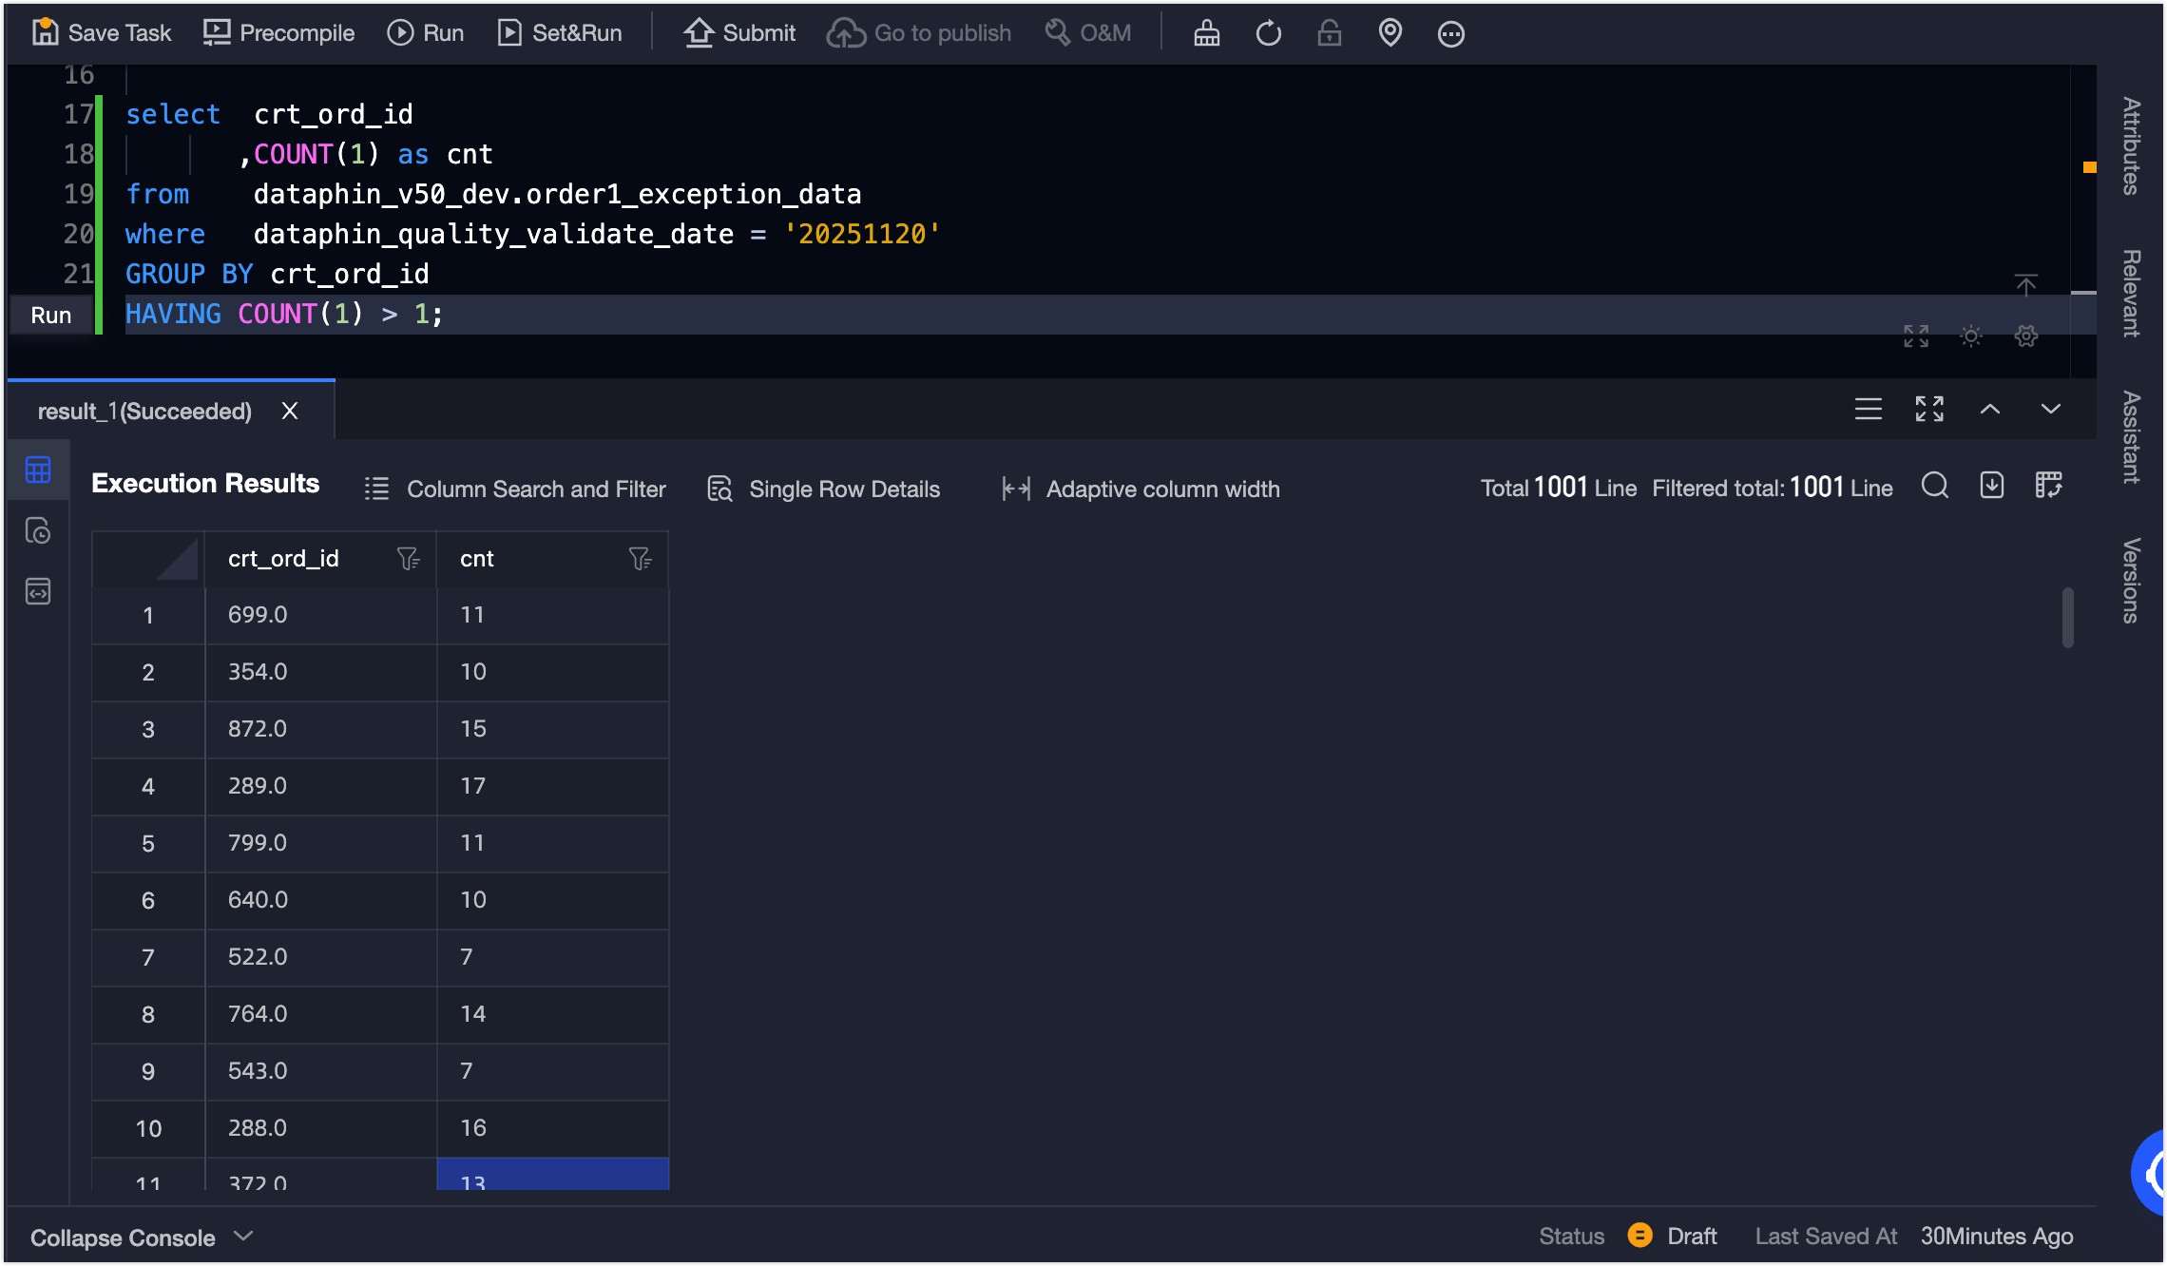Expand the results panel upward with the chevron

click(x=1990, y=410)
